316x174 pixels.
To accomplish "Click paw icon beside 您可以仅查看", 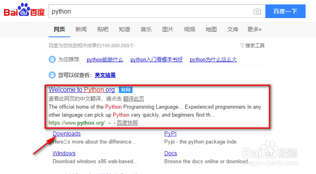I will pos(52,75).
